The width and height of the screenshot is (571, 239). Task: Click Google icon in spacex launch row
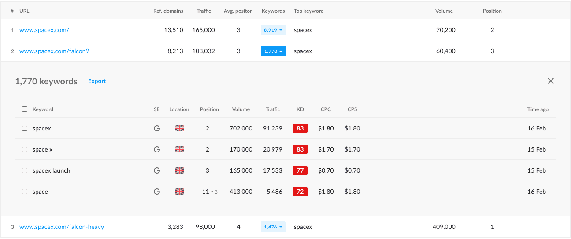point(156,170)
